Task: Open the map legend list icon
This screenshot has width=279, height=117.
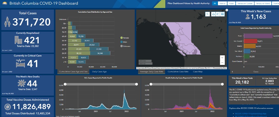Action: [218, 14]
